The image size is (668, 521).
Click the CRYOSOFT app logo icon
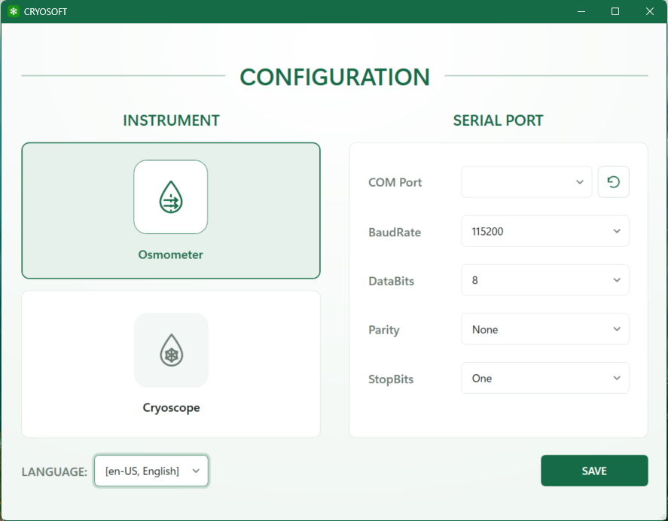pyautogui.click(x=14, y=11)
